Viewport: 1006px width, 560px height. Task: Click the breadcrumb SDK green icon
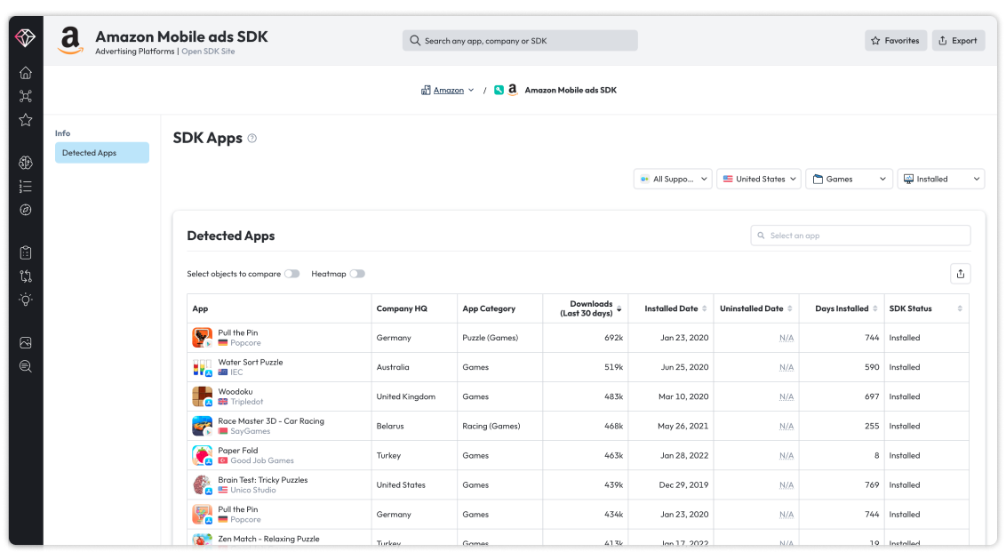click(499, 91)
